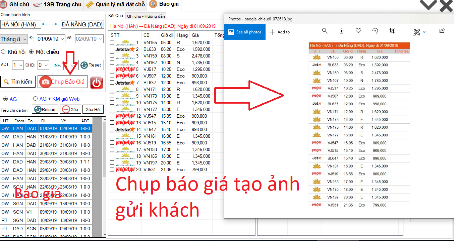Check the box for flight VN155
Image resolution: width=455 pixels, height=241 pixels.
click(112, 42)
